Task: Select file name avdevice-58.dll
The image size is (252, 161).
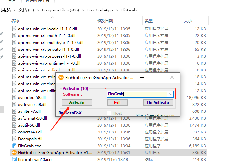Action: click(32, 104)
